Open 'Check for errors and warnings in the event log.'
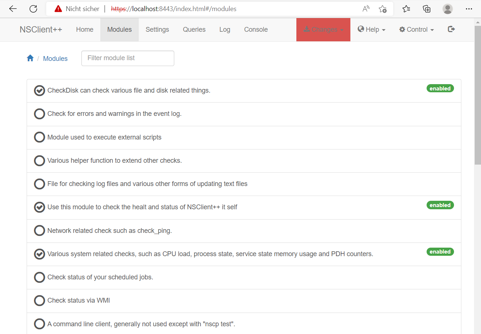This screenshot has width=481, height=334. click(114, 114)
